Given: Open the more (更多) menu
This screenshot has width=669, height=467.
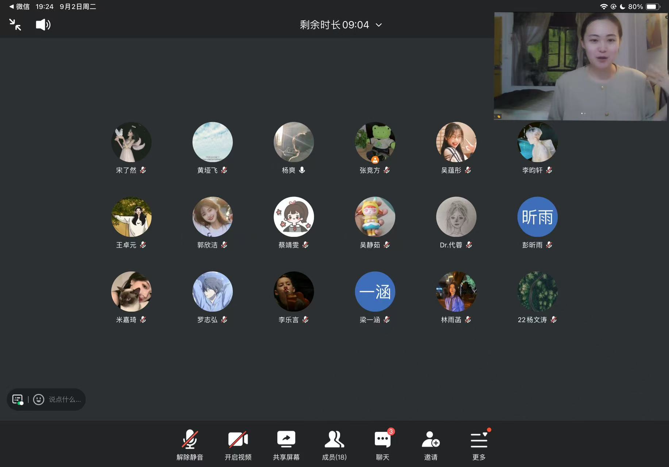Looking at the screenshot, I should 479,445.
